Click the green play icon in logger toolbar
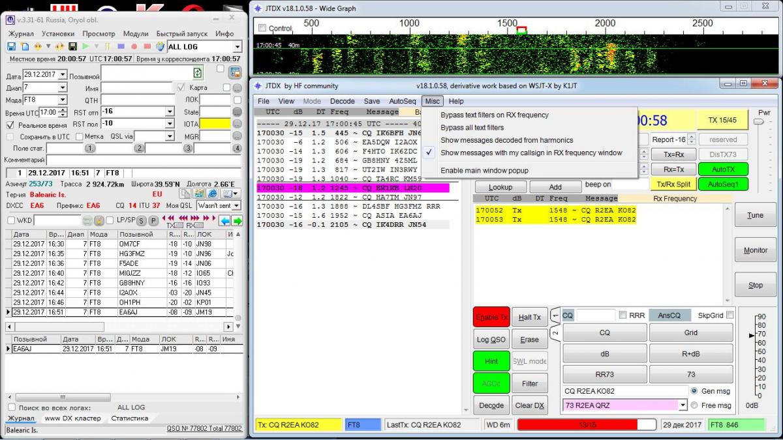Screen dimensions: 783x440 tap(86, 47)
